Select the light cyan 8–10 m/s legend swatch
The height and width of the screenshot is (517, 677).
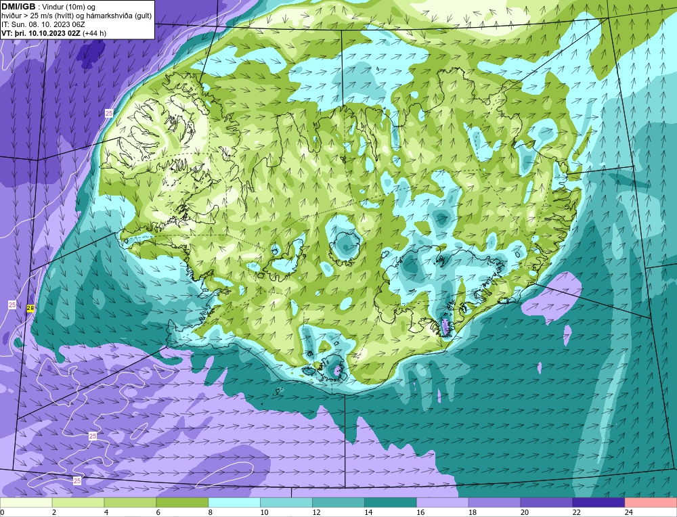234,503
